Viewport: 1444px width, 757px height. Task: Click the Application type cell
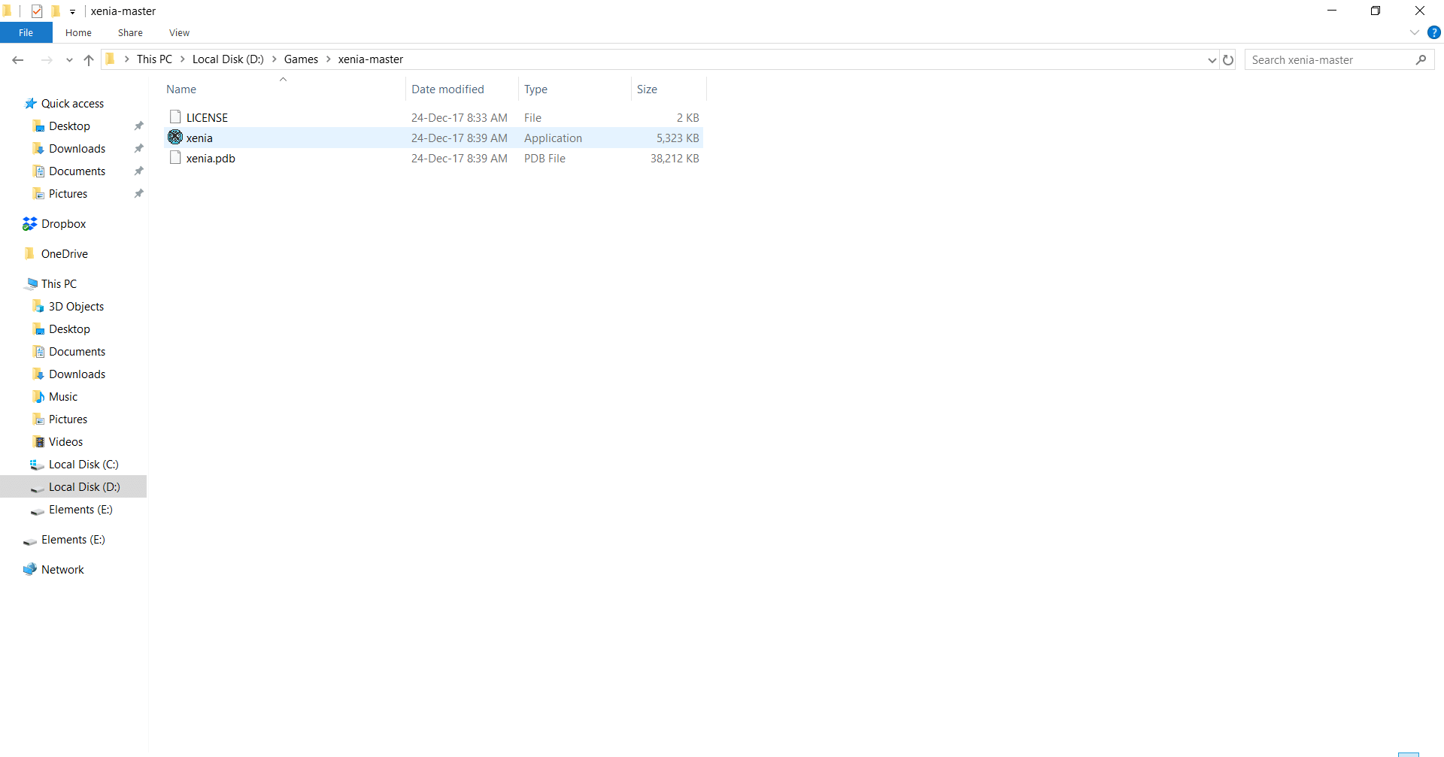553,138
